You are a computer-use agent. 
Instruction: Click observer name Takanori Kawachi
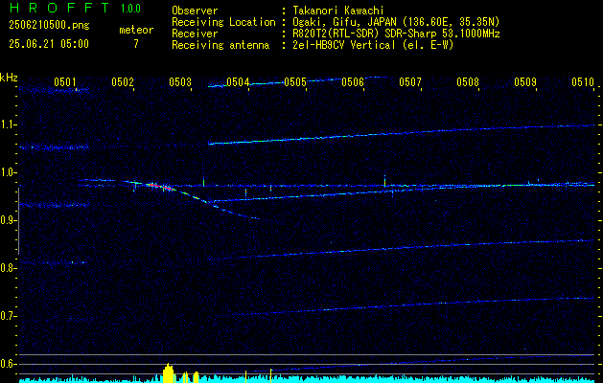coord(338,11)
